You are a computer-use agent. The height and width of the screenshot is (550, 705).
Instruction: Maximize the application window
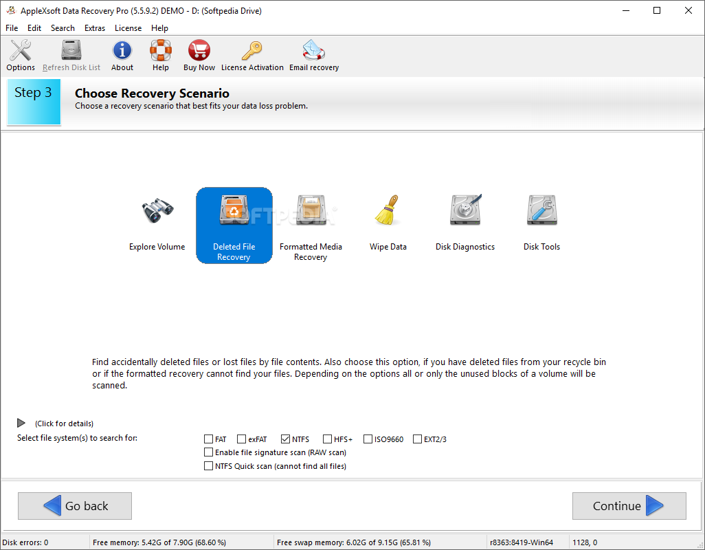(657, 10)
